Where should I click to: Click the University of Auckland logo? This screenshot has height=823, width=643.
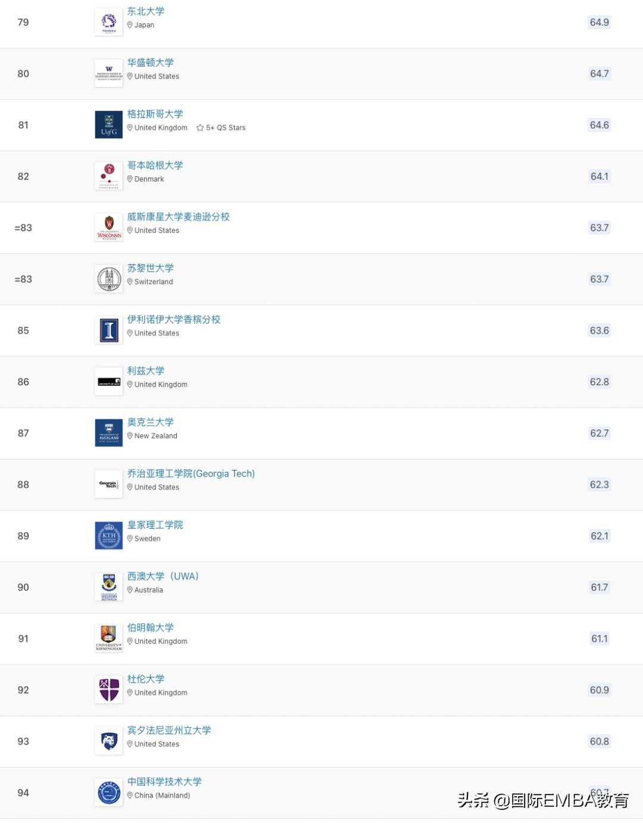(109, 433)
